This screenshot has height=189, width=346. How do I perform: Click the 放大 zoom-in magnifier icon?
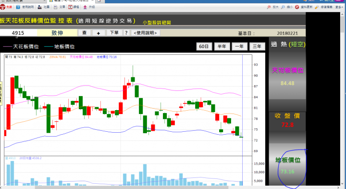click(269, 7)
